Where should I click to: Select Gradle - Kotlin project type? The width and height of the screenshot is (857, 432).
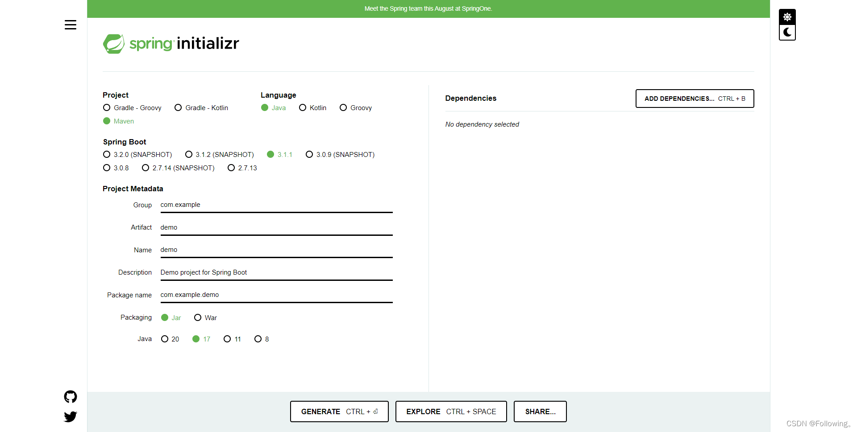(201, 108)
